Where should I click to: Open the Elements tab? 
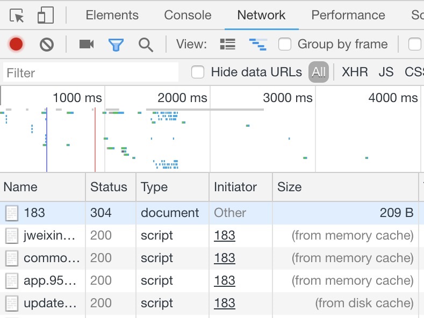pyautogui.click(x=112, y=16)
